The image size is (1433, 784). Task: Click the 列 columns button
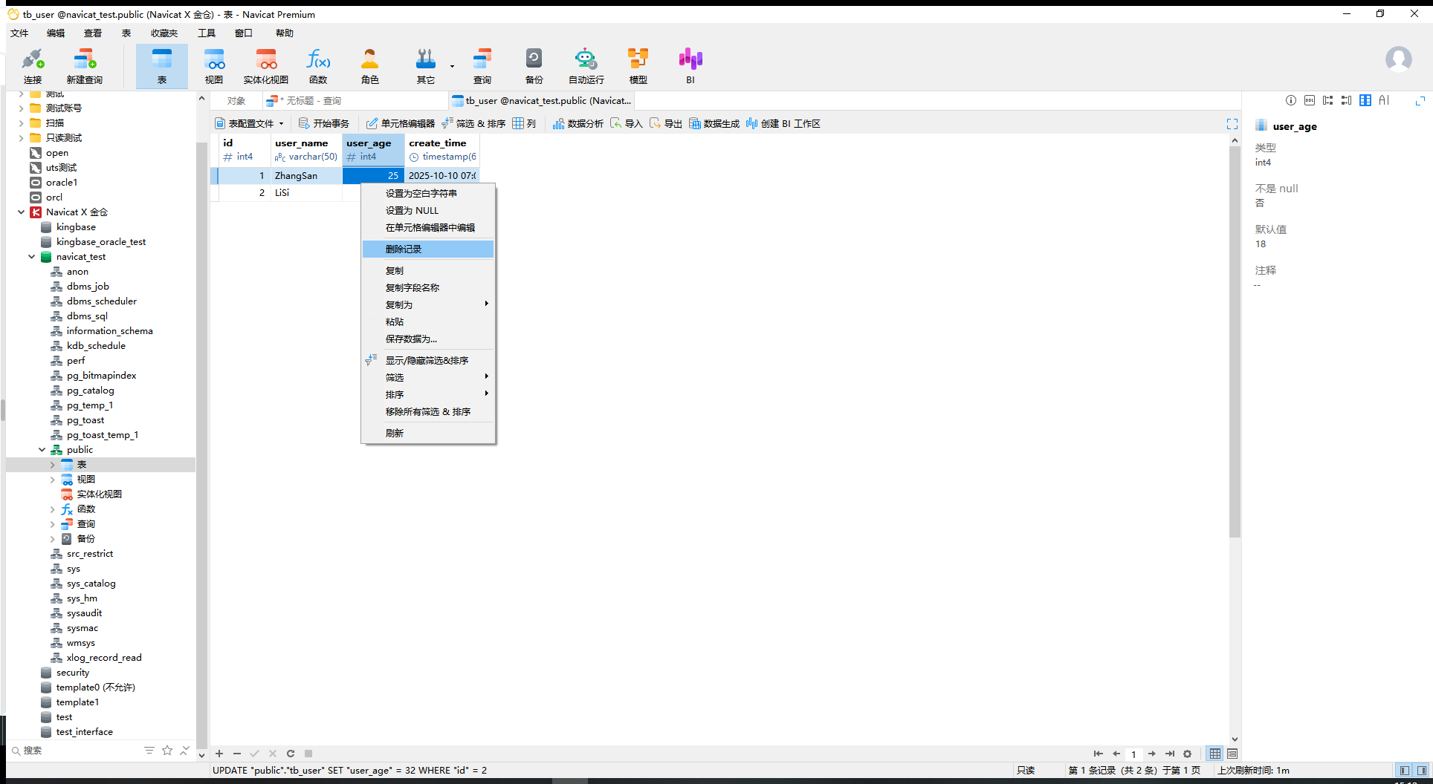click(x=524, y=123)
